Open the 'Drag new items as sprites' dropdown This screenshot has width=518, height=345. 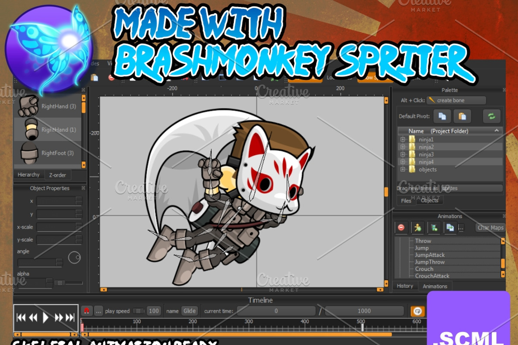point(471,188)
